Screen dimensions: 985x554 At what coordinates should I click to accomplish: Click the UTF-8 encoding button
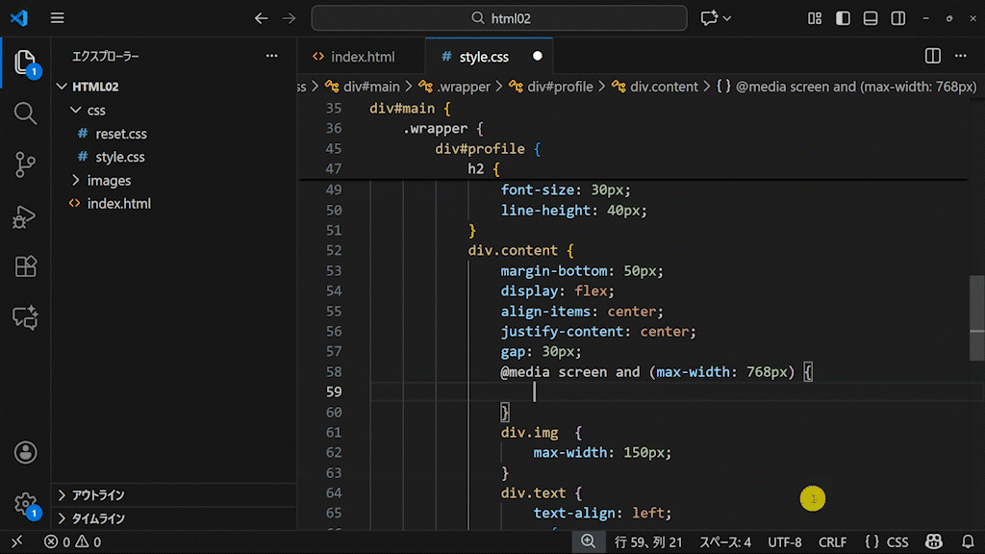point(784,542)
